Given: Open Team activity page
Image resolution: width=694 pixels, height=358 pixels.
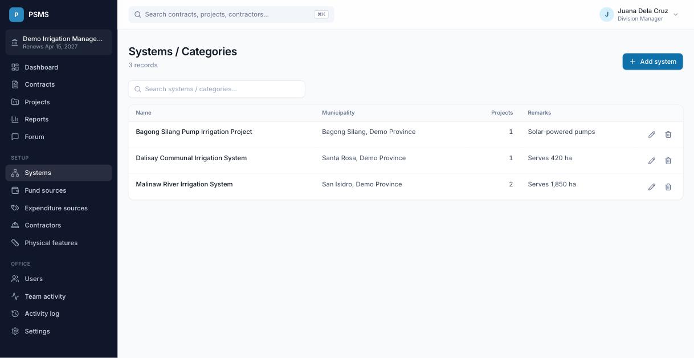Looking at the screenshot, I should coord(59,296).
